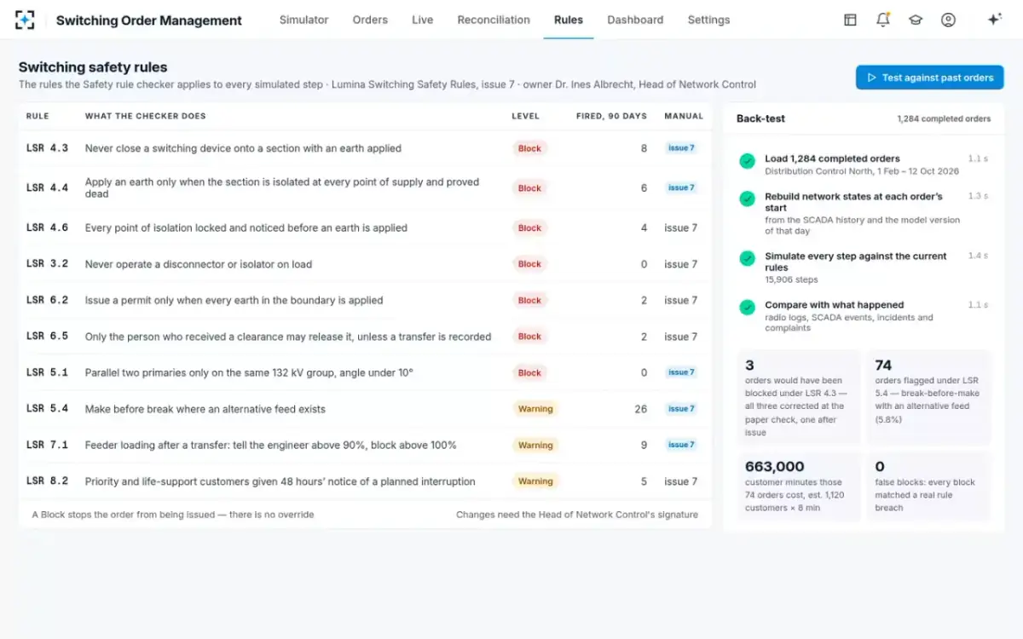This screenshot has width=1023, height=639.
Task: Select rule code LSR 4.4
Action: [x=47, y=187]
